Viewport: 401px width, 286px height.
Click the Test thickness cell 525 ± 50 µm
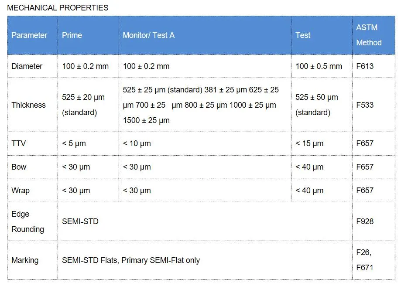pyautogui.click(x=317, y=105)
